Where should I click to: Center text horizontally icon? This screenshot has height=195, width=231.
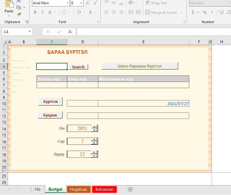pos(114,12)
